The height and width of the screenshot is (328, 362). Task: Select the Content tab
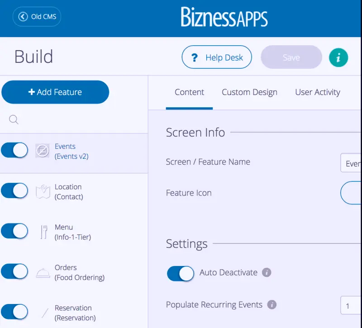tap(190, 92)
